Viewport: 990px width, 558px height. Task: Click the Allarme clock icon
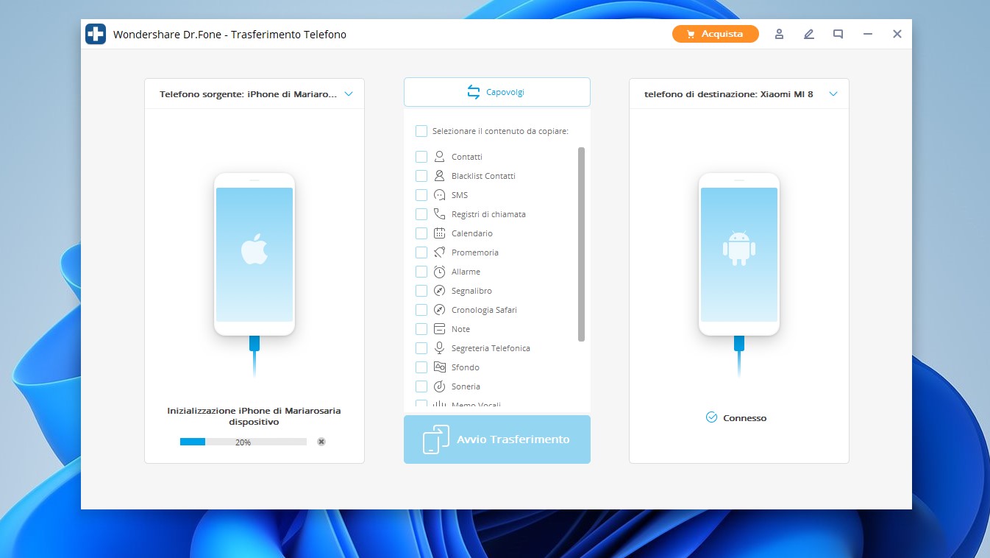pyautogui.click(x=439, y=272)
